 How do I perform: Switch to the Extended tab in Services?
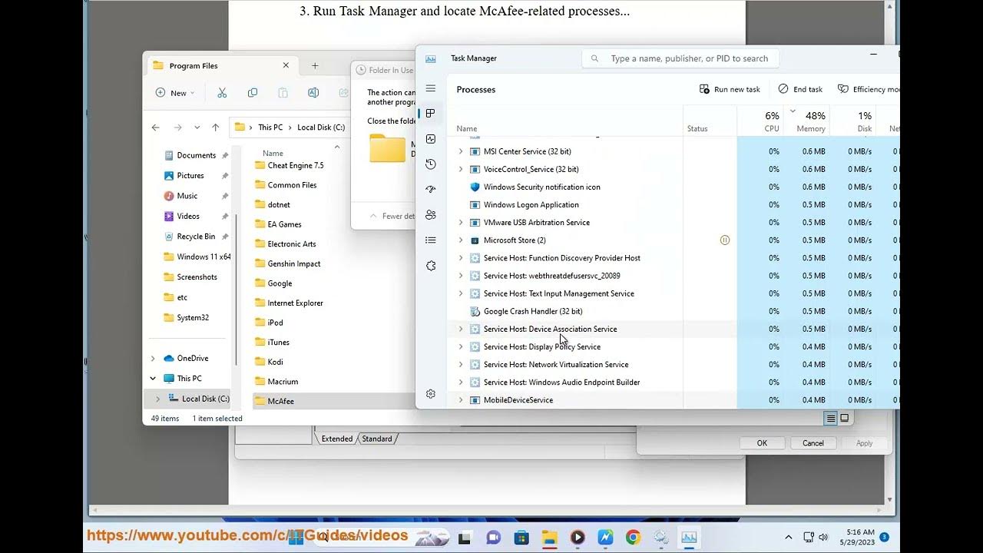click(x=337, y=439)
